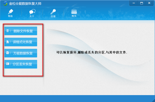Close the data recovery application
155x102 pixels.
[x=149, y=3]
